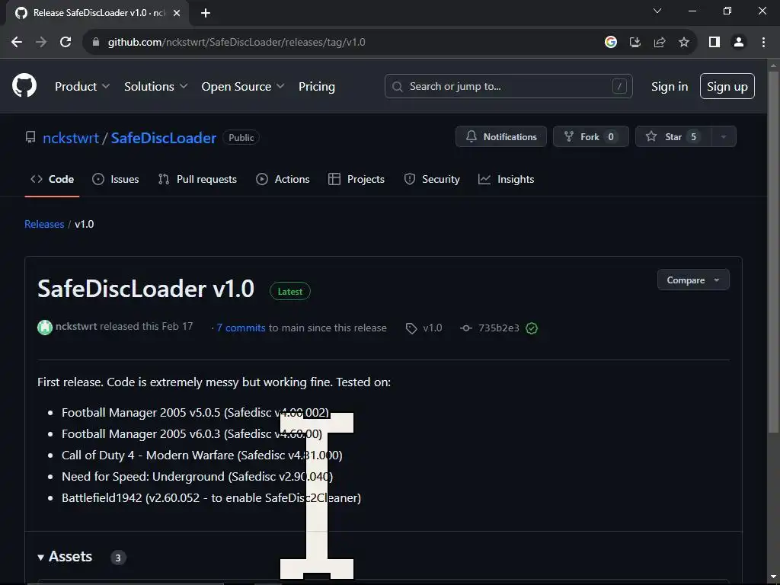Open the SafeDiscLoader repository link
Screen dimensions: 780x585
[x=163, y=138]
